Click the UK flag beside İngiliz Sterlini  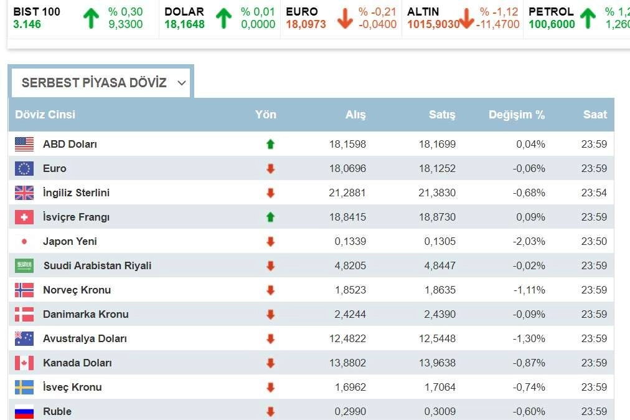pyautogui.click(x=24, y=193)
